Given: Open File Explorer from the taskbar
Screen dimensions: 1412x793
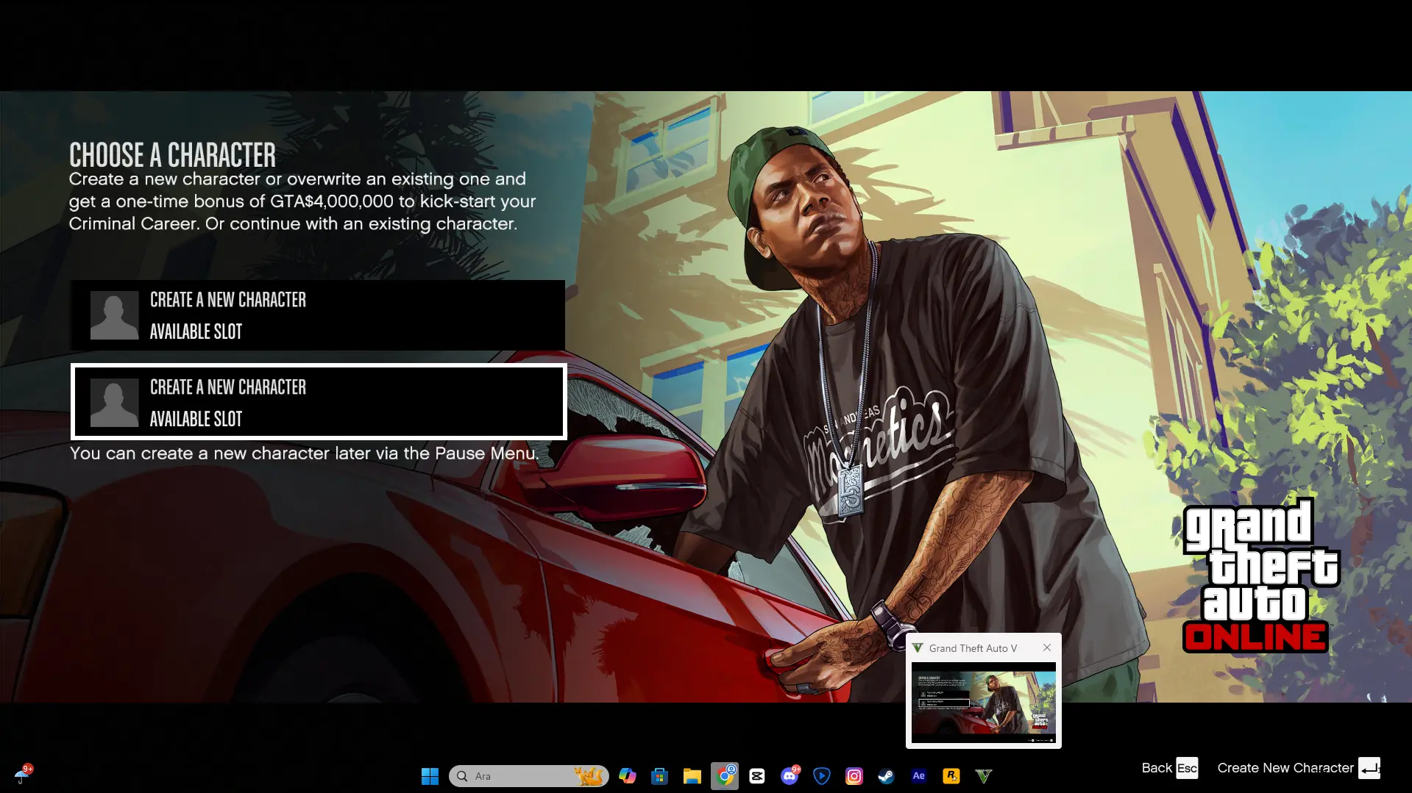Looking at the screenshot, I should pos(692,776).
